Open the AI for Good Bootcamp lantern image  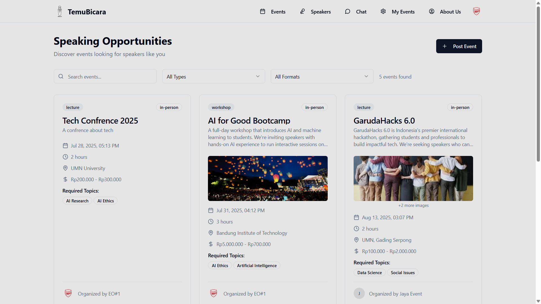[268, 178]
